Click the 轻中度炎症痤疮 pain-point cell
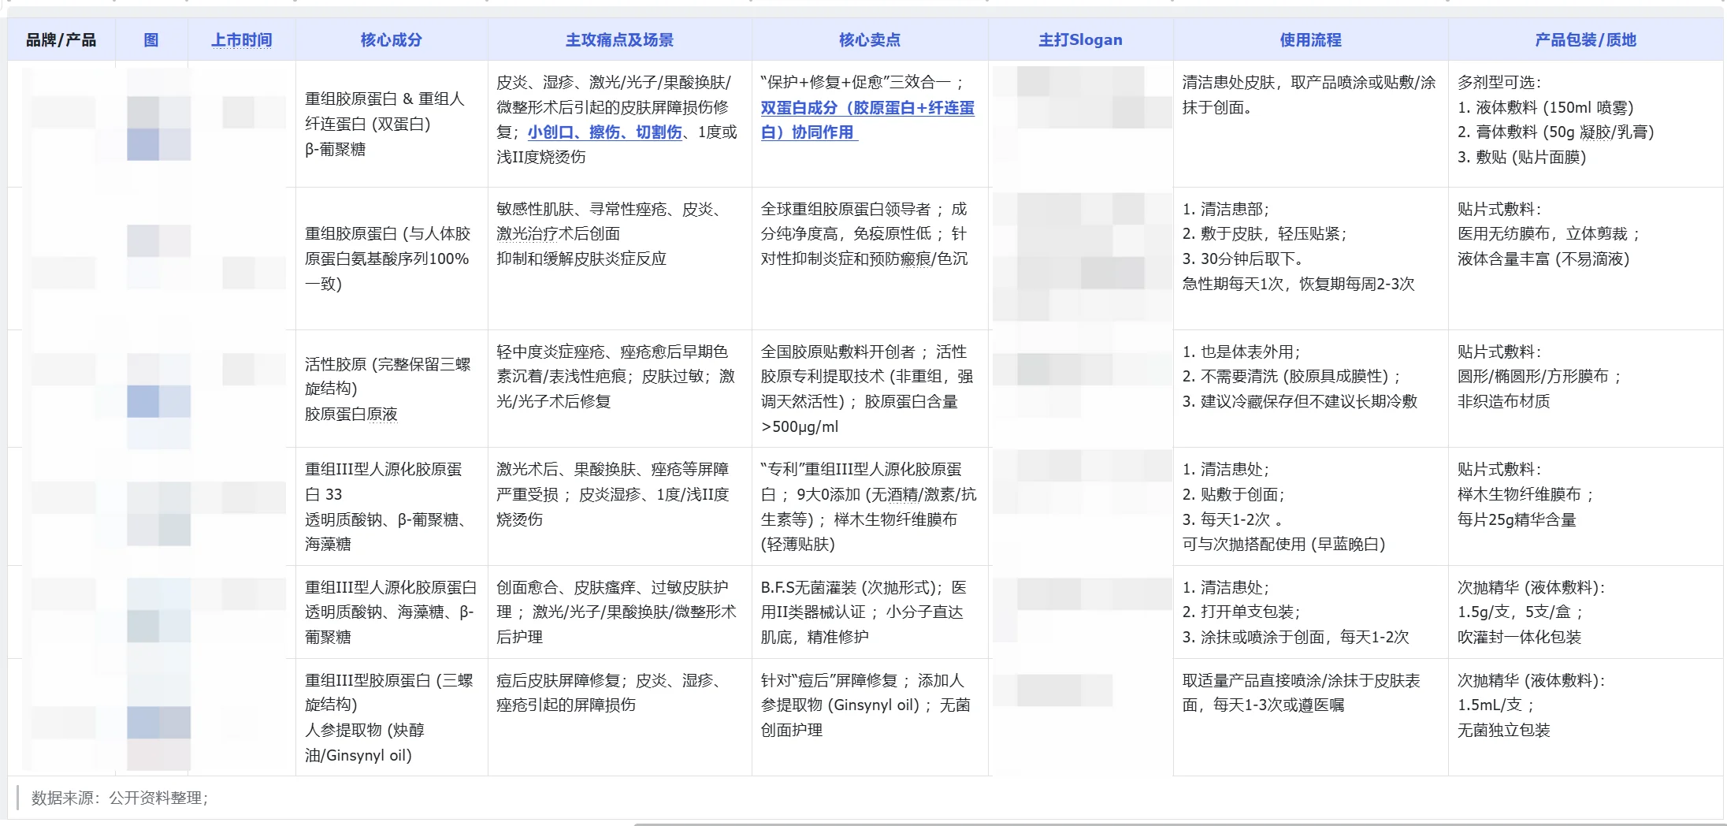1727x826 pixels. (x=619, y=389)
